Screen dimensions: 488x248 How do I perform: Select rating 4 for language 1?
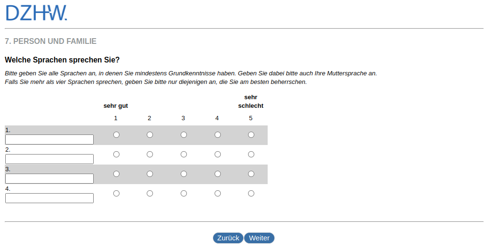point(217,135)
